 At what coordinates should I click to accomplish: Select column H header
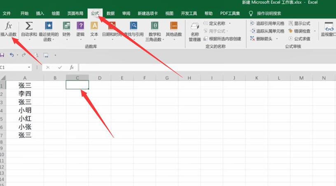click(x=189, y=78)
